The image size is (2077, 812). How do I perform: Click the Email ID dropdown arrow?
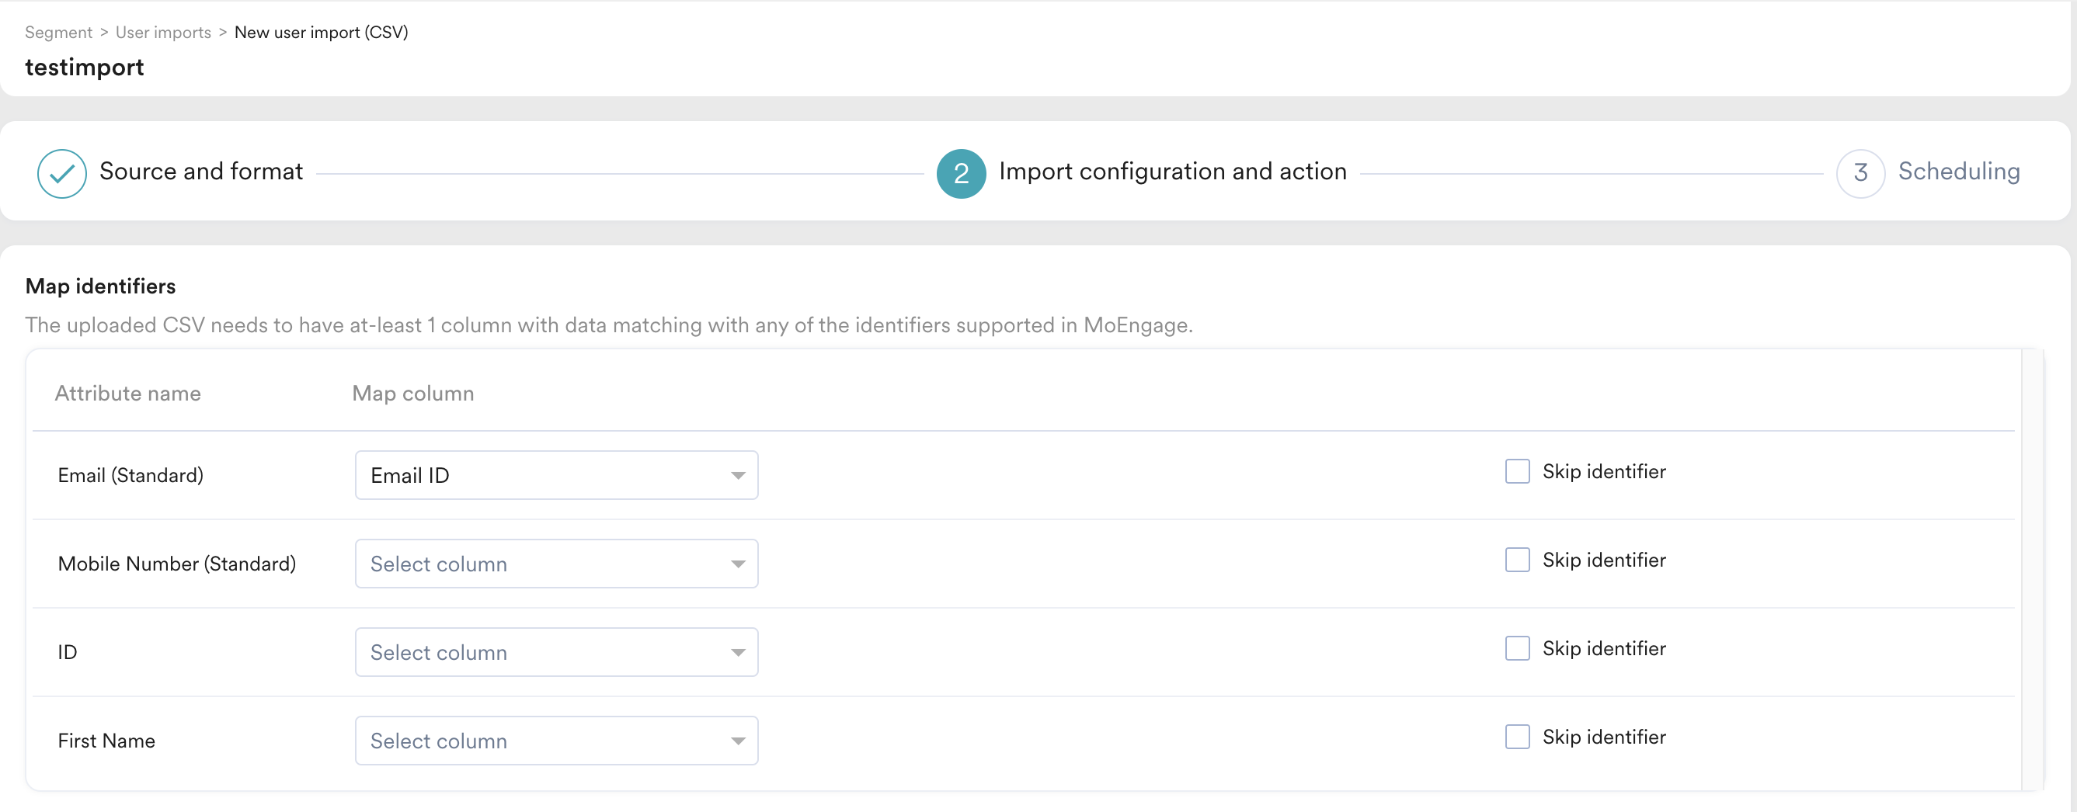737,475
